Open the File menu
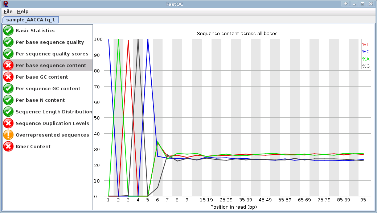 coord(8,12)
